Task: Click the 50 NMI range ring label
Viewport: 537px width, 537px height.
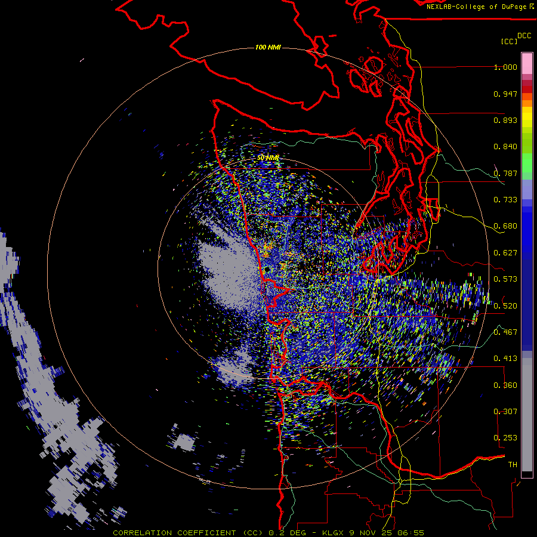Action: pyautogui.click(x=268, y=158)
